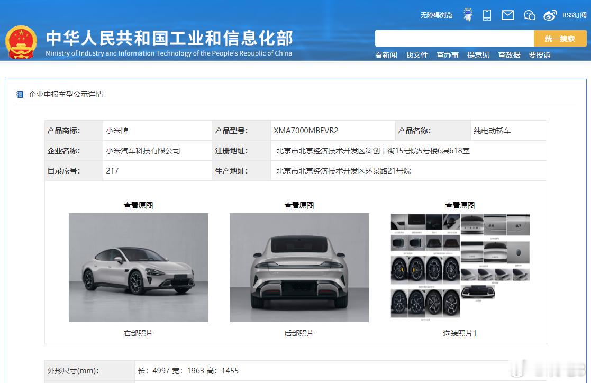Click the 选装照片1 caption
Screen dimensions: 591x383
pyautogui.click(x=460, y=333)
